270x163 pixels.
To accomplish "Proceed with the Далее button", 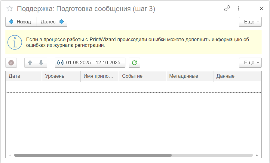I will click(x=52, y=22).
